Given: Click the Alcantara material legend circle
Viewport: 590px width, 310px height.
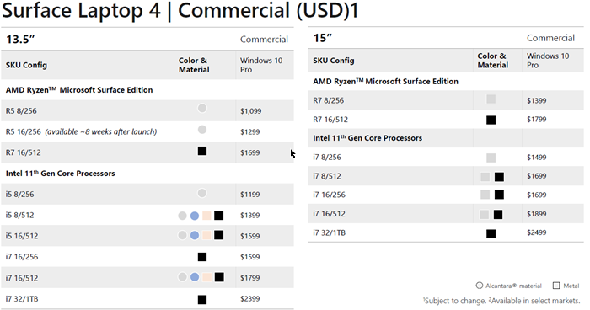Looking at the screenshot, I should tap(480, 286).
